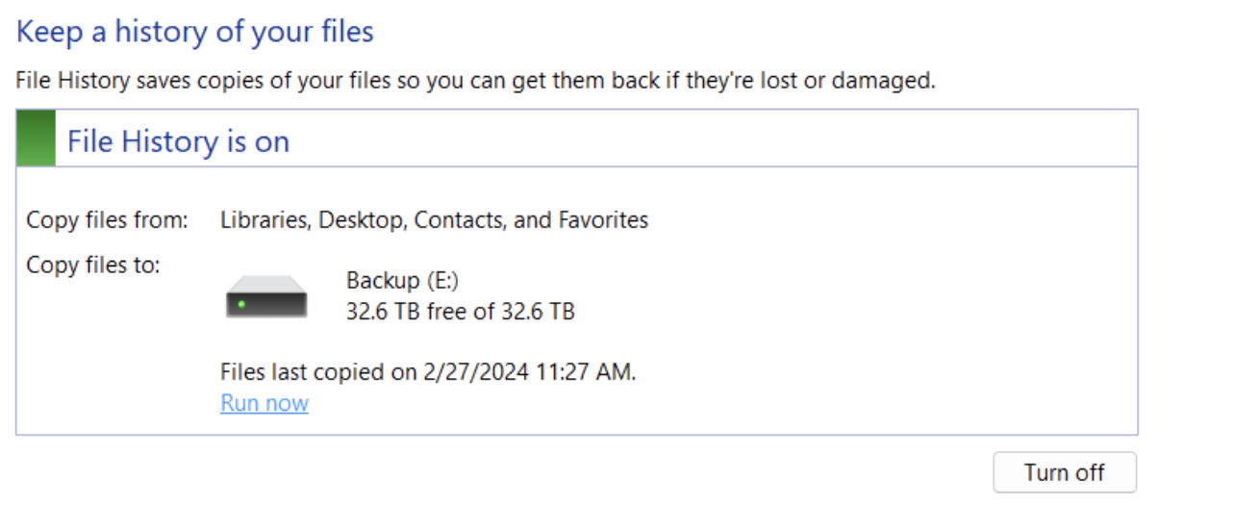
Task: Turn off File History
Action: pyautogui.click(x=1064, y=472)
